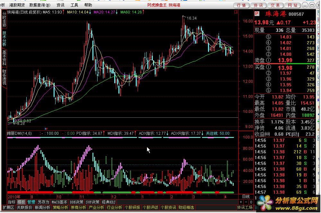Open the 新闻分析 tab

tap(42, 208)
